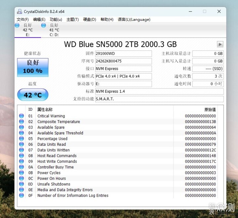The width and height of the screenshot is (238, 218).
Task: Click the serial number field 24262K800475
Action: coord(123,61)
